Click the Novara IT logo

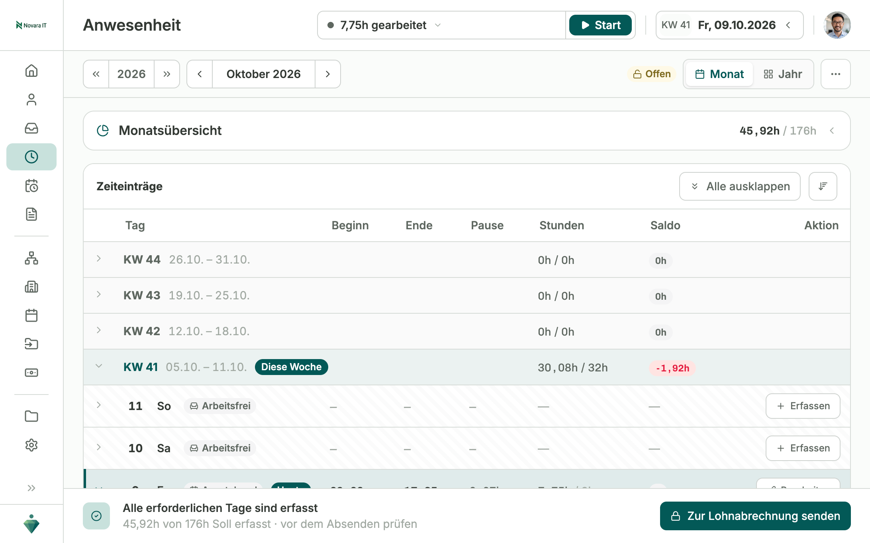pos(31,25)
